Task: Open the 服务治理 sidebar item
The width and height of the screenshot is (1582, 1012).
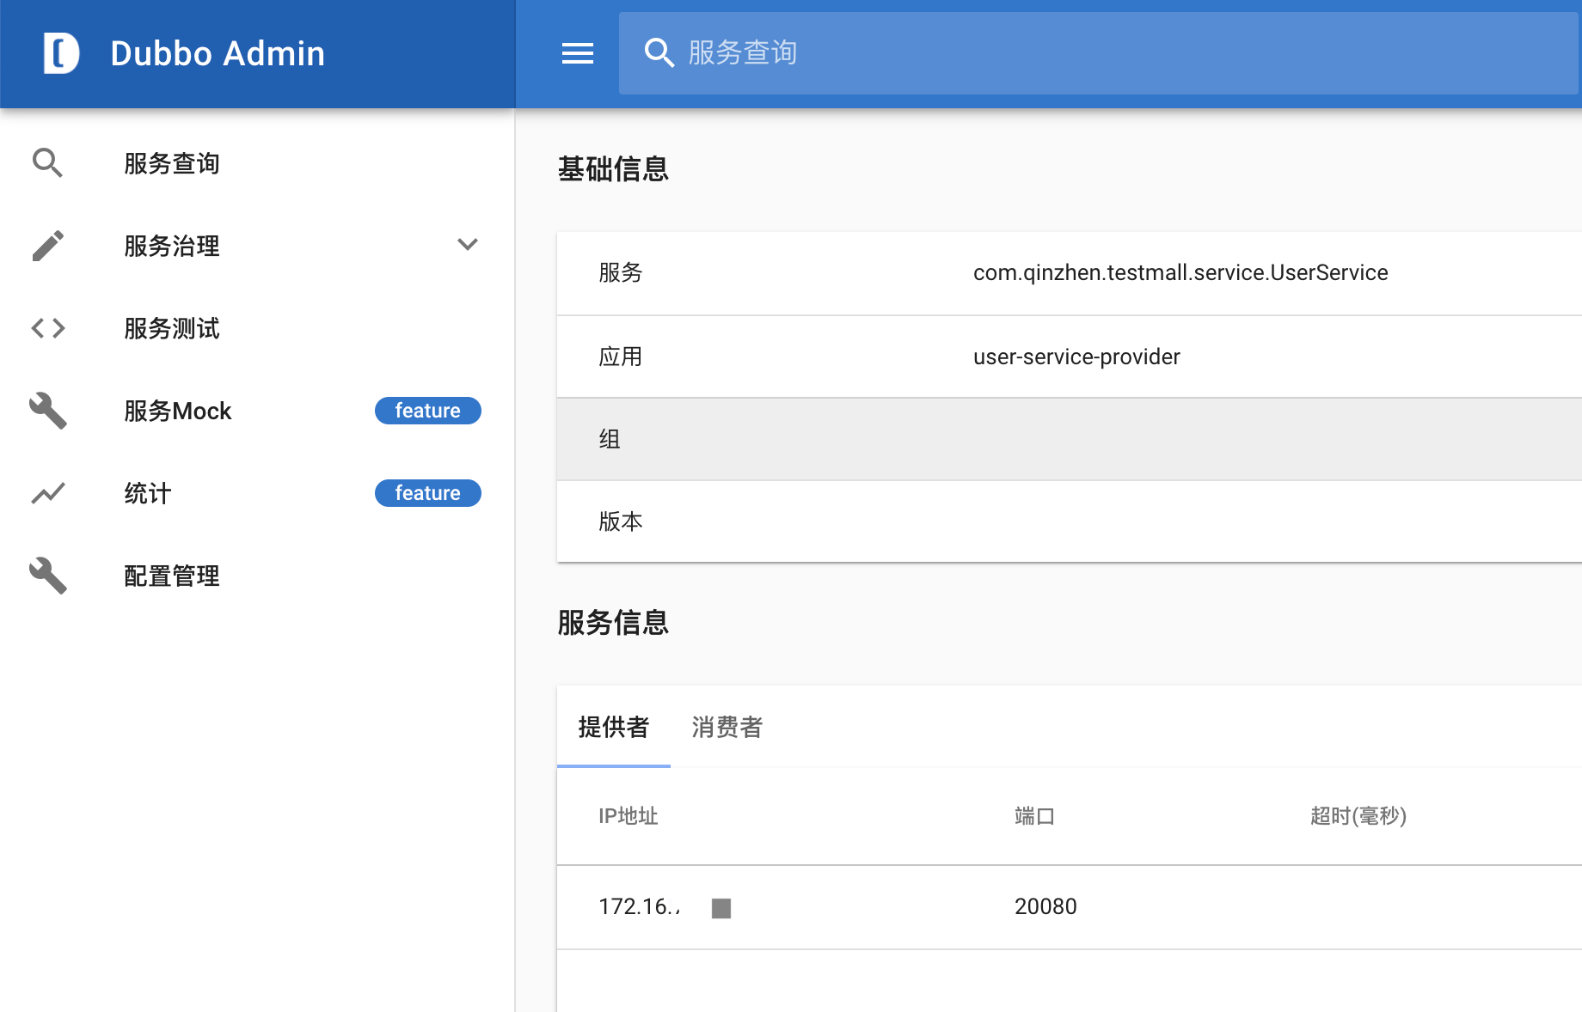Action: tap(172, 246)
